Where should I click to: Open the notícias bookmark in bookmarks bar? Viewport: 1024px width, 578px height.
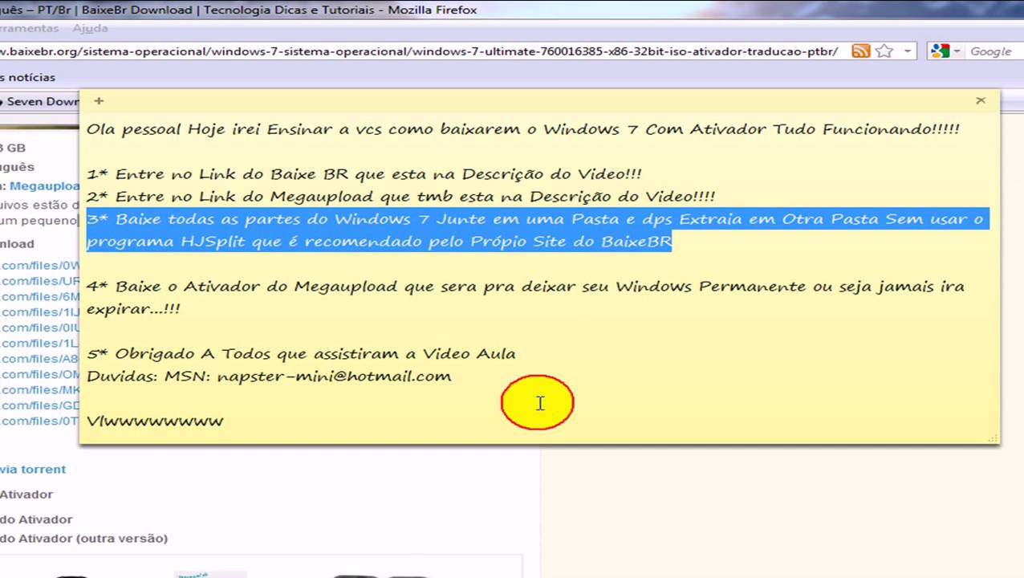[28, 77]
